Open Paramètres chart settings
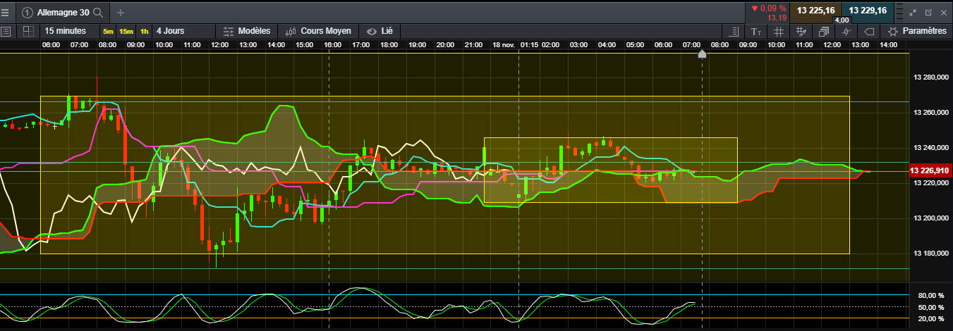Screen dimensions: 953x331 [917, 31]
